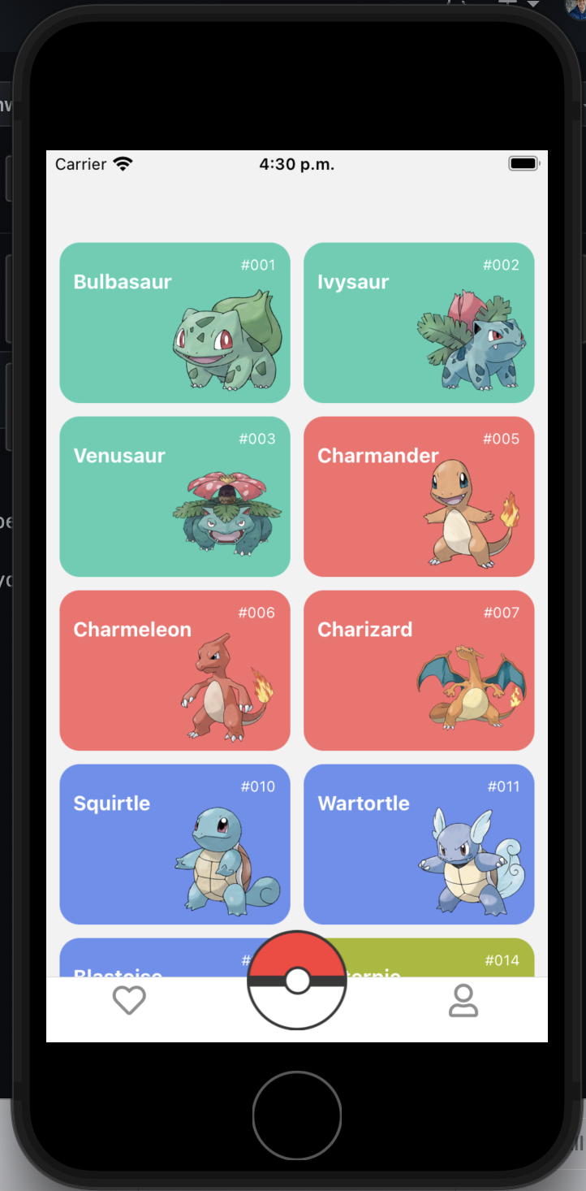Open the Bulbasaur card
This screenshot has height=1191, width=586.
175,323
